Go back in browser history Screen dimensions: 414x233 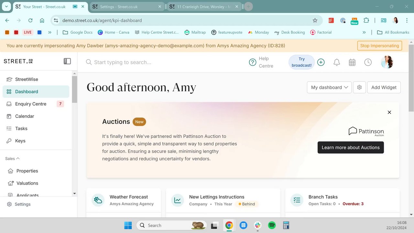point(7,20)
